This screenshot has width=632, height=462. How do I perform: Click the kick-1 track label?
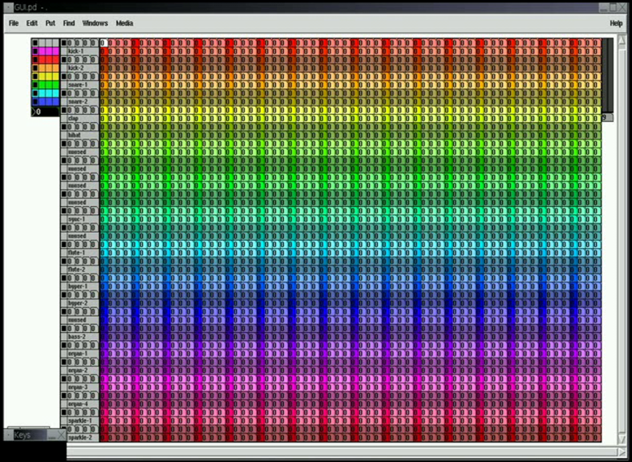[x=75, y=51]
